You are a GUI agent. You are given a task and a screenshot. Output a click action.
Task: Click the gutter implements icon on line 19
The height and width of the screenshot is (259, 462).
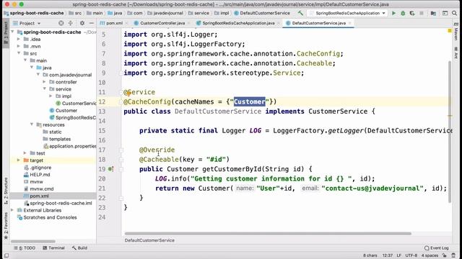tap(110, 169)
